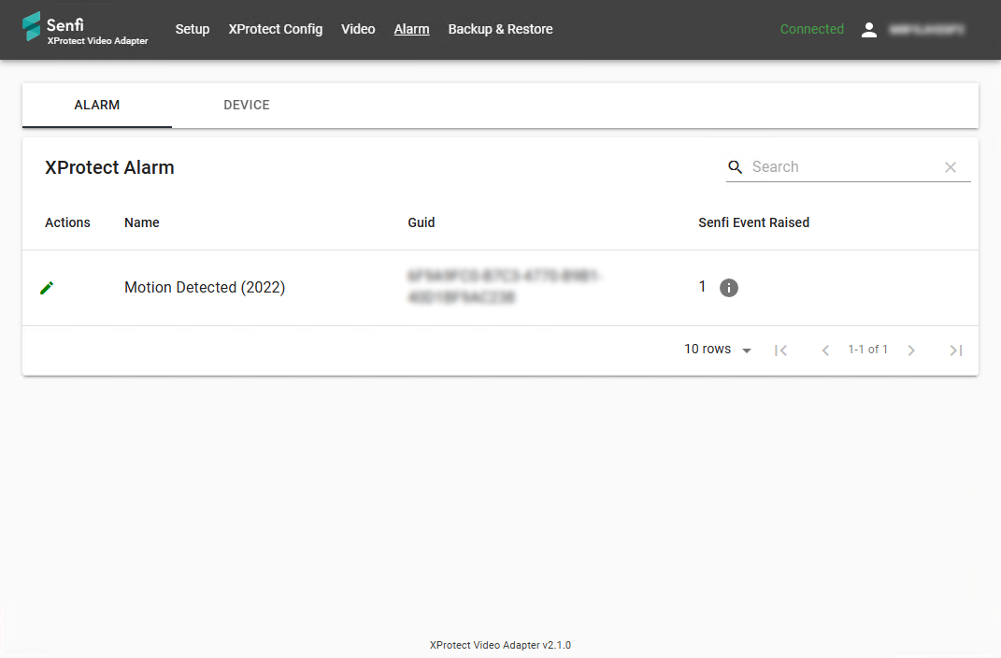The width and height of the screenshot is (1001, 658).
Task: Open the user account icon
Action: [869, 30]
